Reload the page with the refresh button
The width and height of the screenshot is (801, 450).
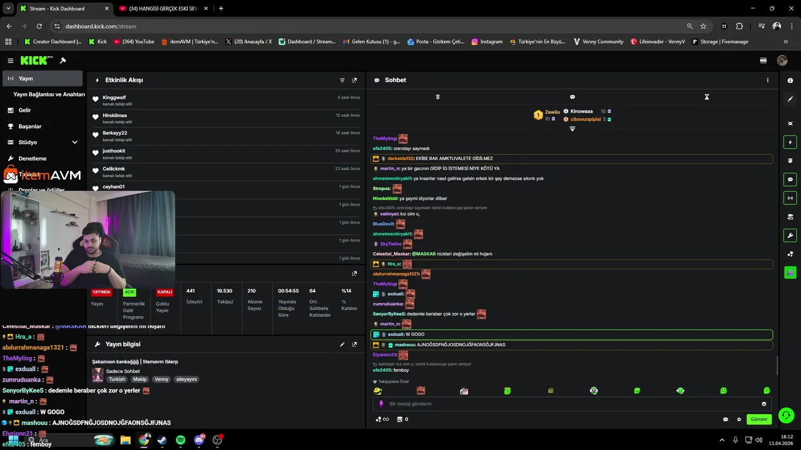click(x=39, y=26)
